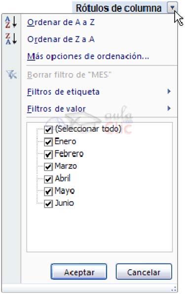Uncheck the Enero checkbox

click(48, 142)
